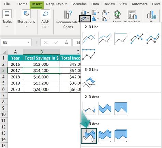Select cell containing 2018
Screen dimensions: 162x148
[x=15, y=77]
